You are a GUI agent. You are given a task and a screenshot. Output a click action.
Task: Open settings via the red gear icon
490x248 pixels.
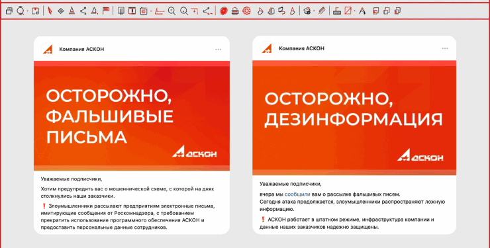246,11
